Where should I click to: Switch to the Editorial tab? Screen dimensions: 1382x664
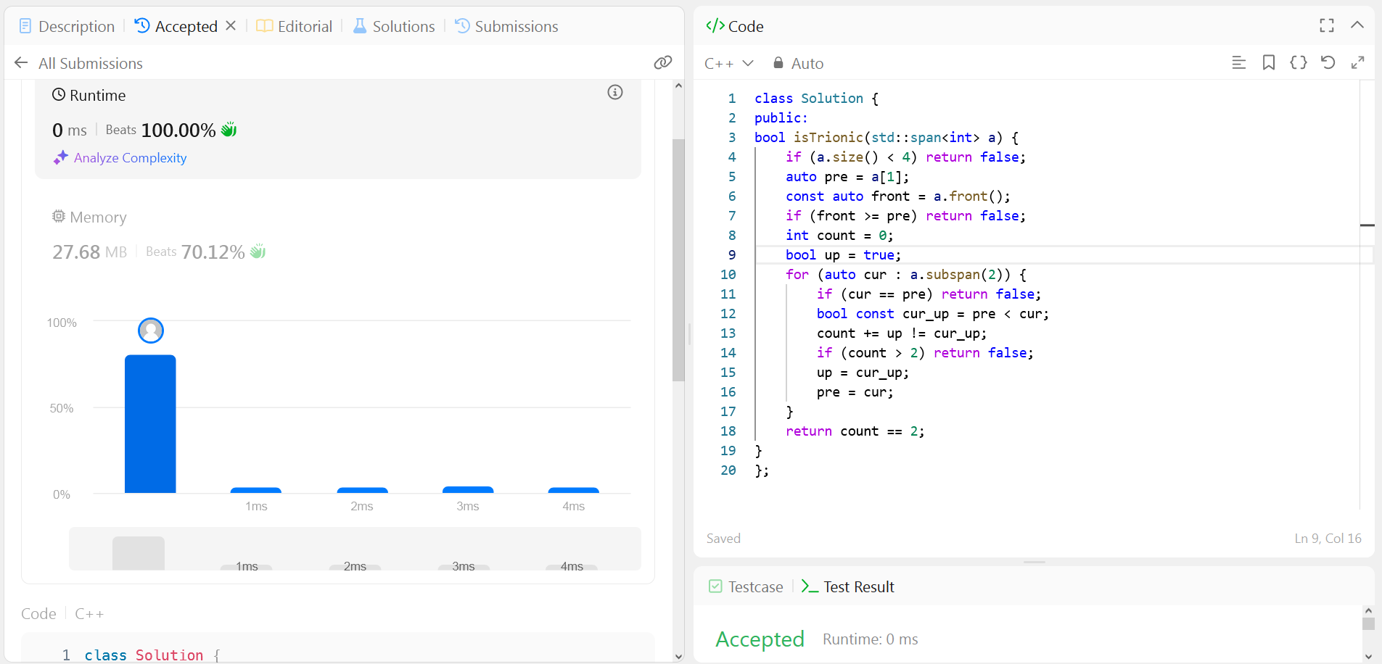(x=295, y=27)
